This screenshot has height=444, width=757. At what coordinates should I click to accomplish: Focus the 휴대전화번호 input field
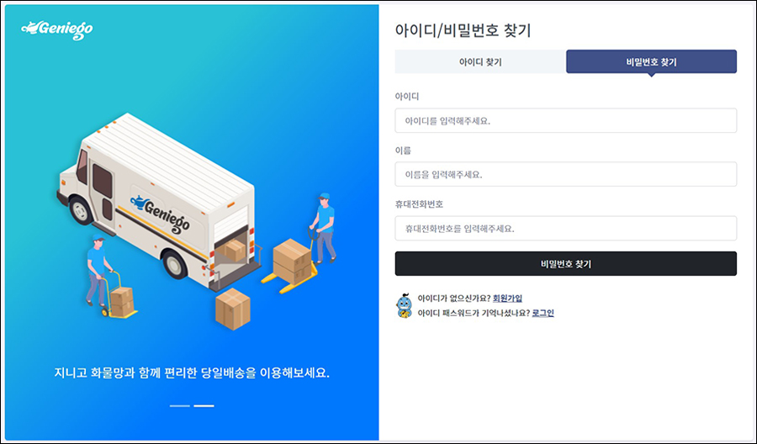click(566, 228)
